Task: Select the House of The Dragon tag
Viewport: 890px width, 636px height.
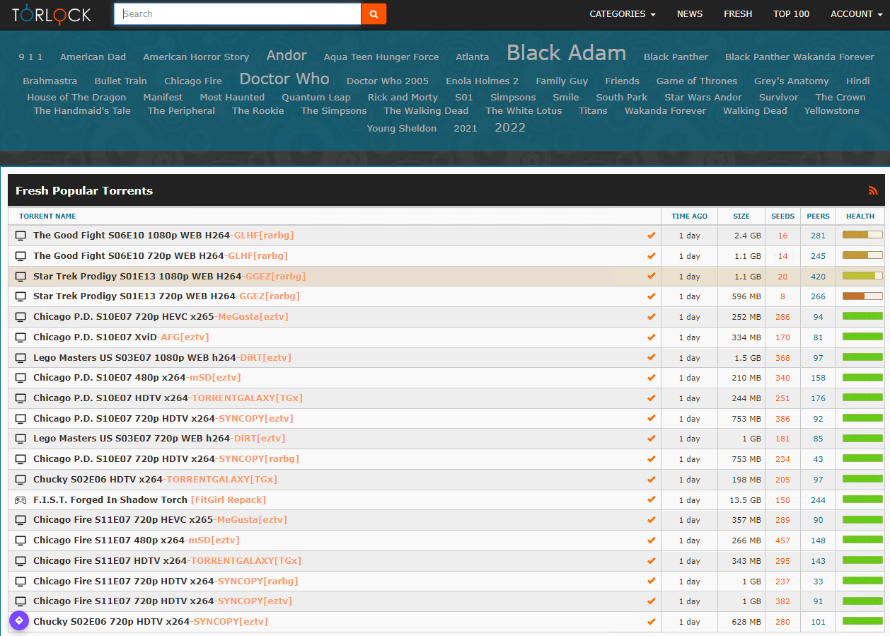Action: point(76,98)
